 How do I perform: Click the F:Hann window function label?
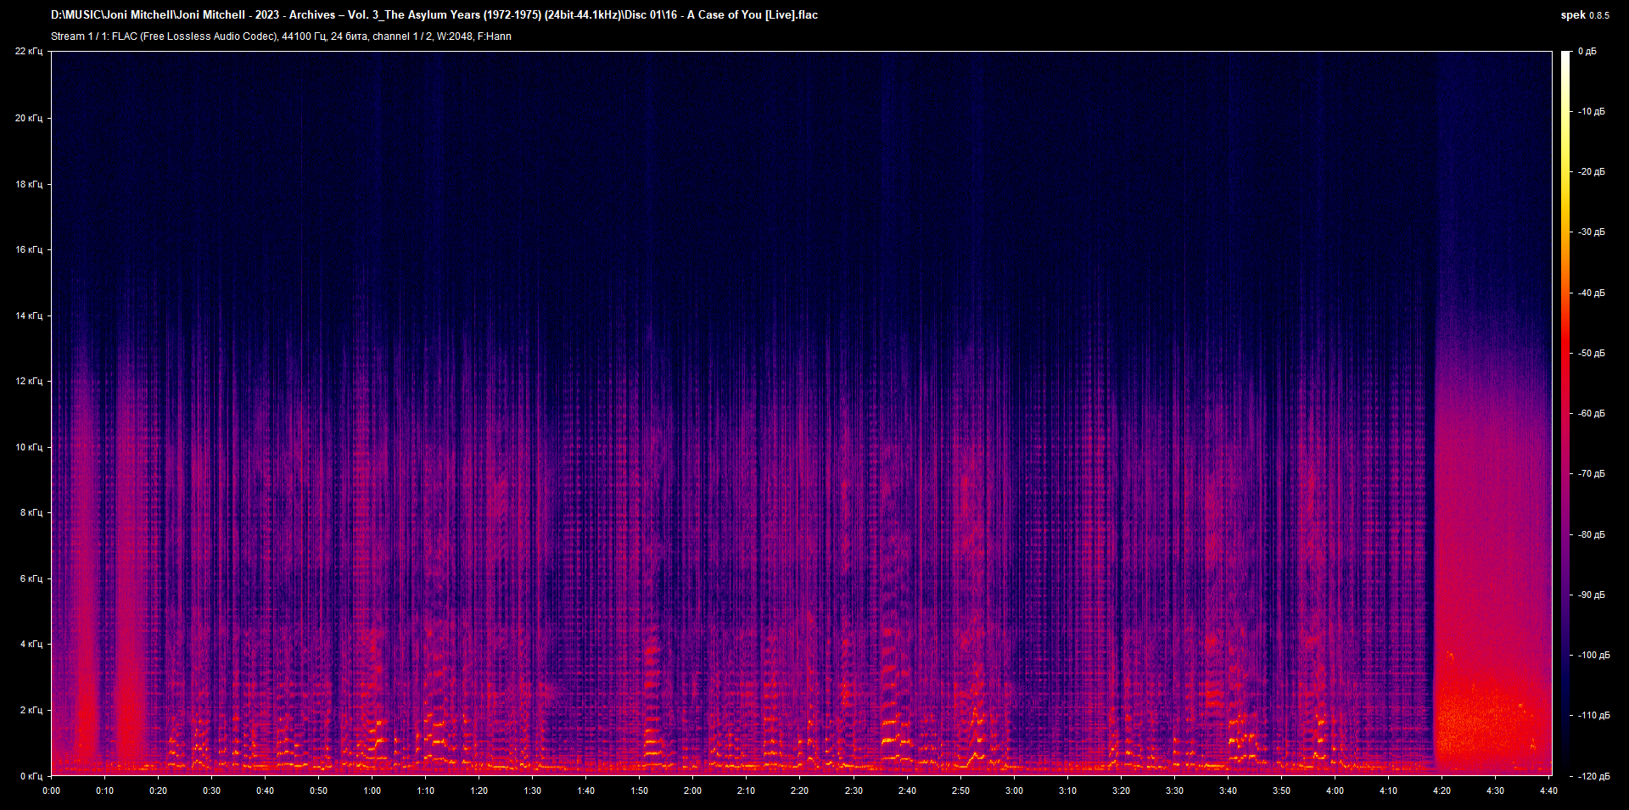[x=494, y=36]
